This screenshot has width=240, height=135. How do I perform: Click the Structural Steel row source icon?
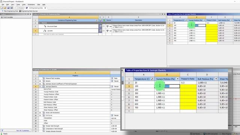(108, 26)
